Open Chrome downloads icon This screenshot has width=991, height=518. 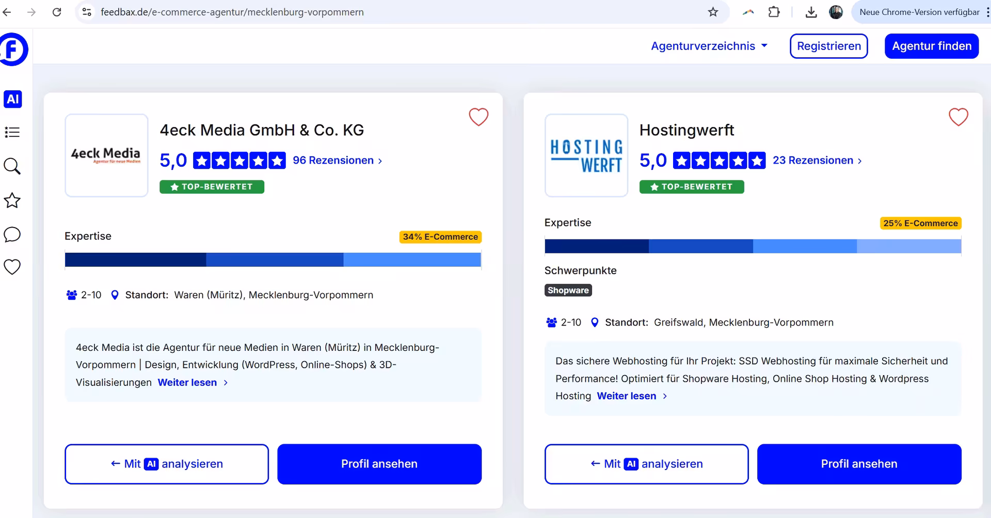point(811,12)
